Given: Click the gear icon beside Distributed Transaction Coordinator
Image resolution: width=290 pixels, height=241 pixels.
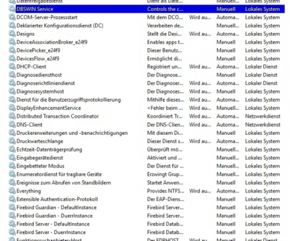Looking at the screenshot, I should 12,116.
